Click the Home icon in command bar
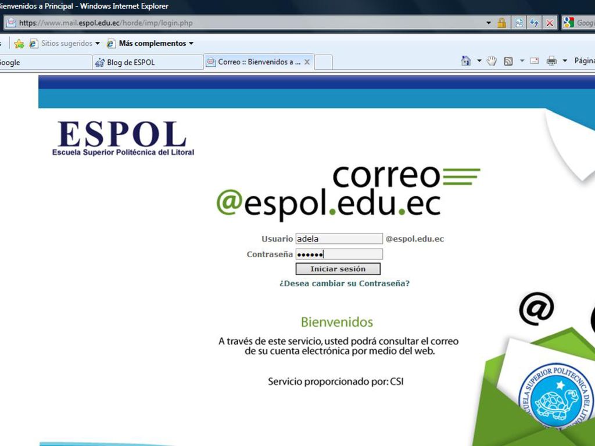Screen dimensions: 595x446 click(465, 60)
